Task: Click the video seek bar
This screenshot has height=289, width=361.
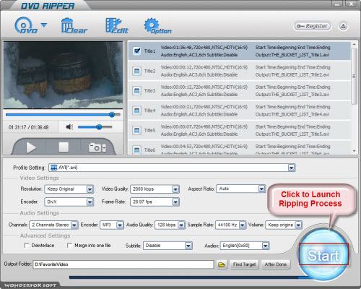Action: pyautogui.click(x=63, y=115)
